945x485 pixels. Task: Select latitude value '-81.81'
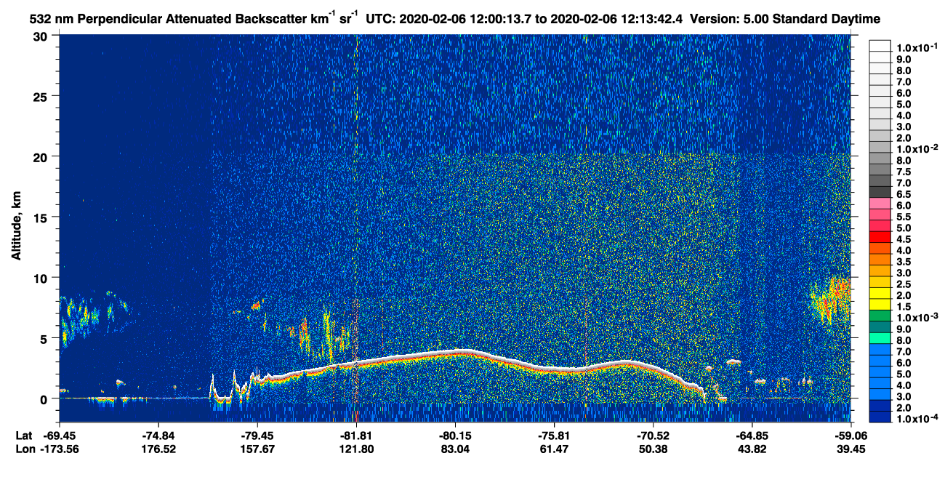356,436
